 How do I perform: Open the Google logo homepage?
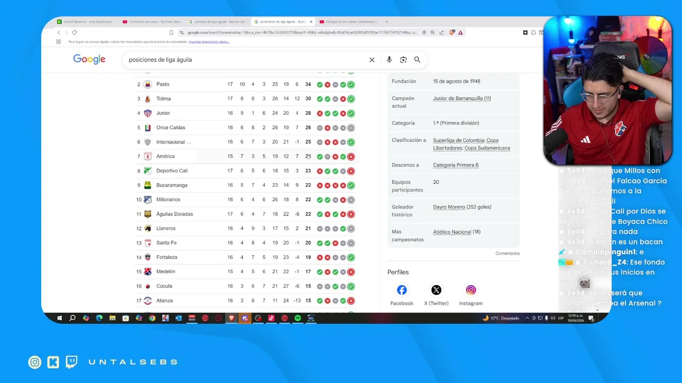[89, 59]
